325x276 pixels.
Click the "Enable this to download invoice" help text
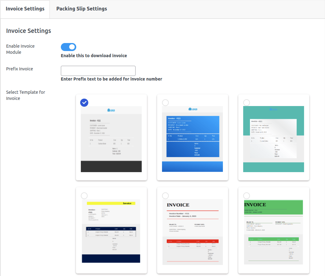tap(94, 56)
